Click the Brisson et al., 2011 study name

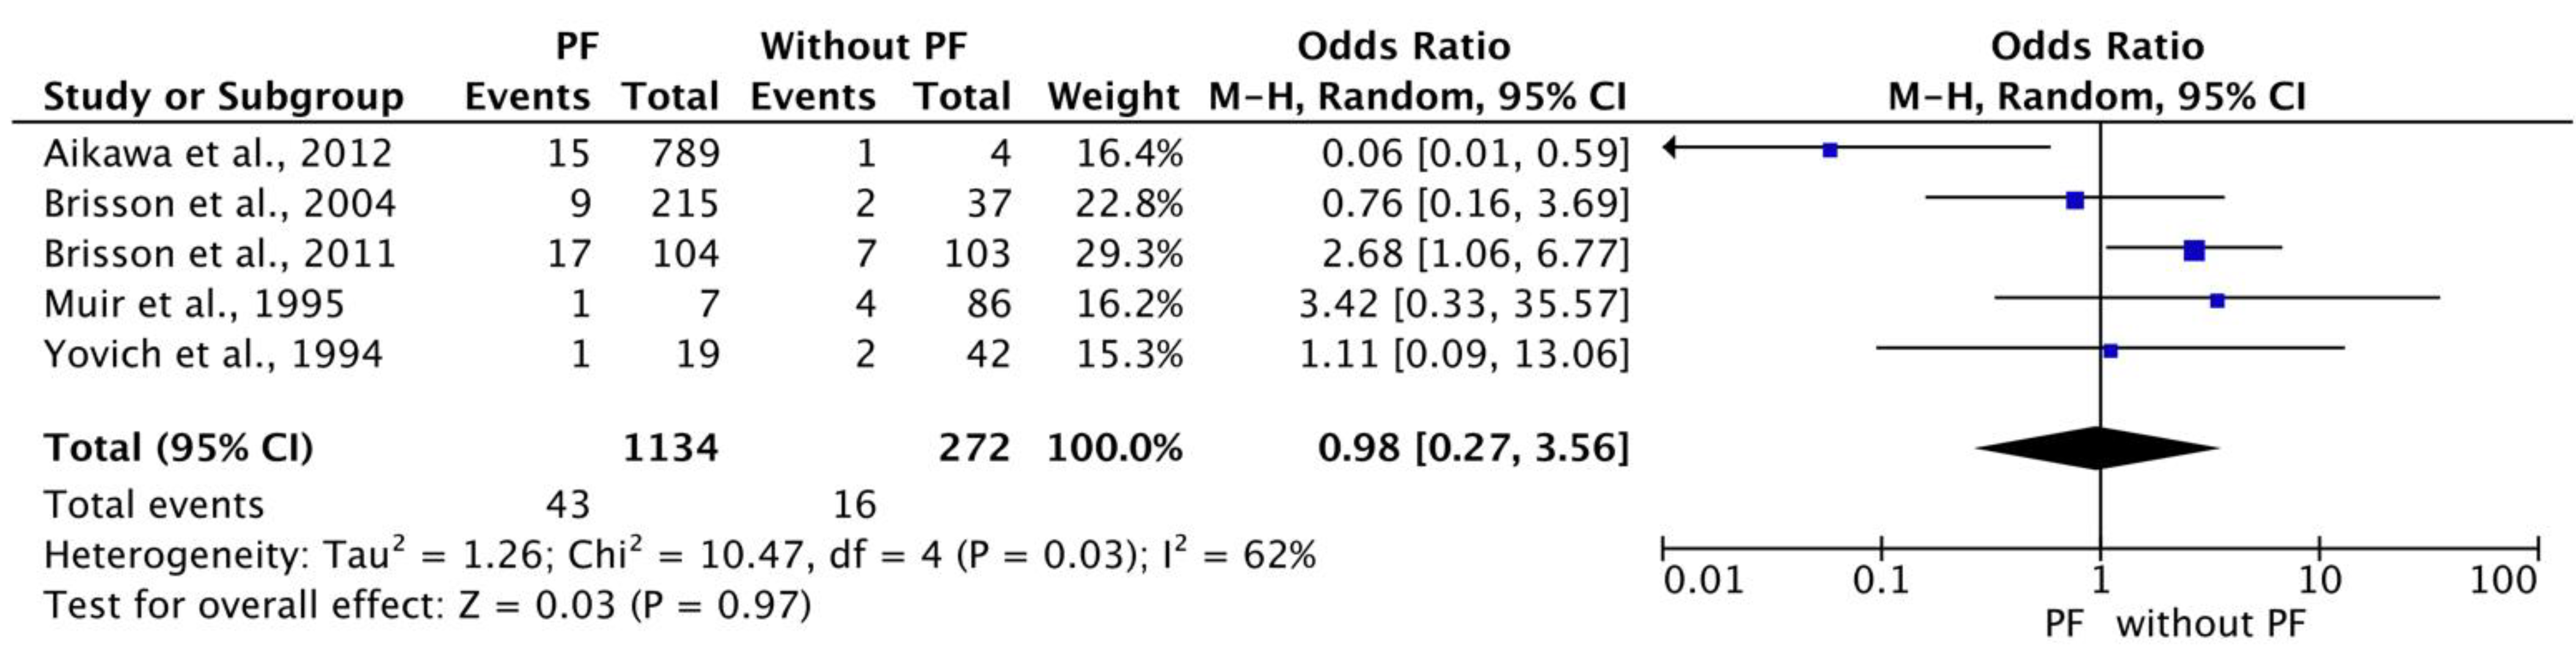coord(220,253)
